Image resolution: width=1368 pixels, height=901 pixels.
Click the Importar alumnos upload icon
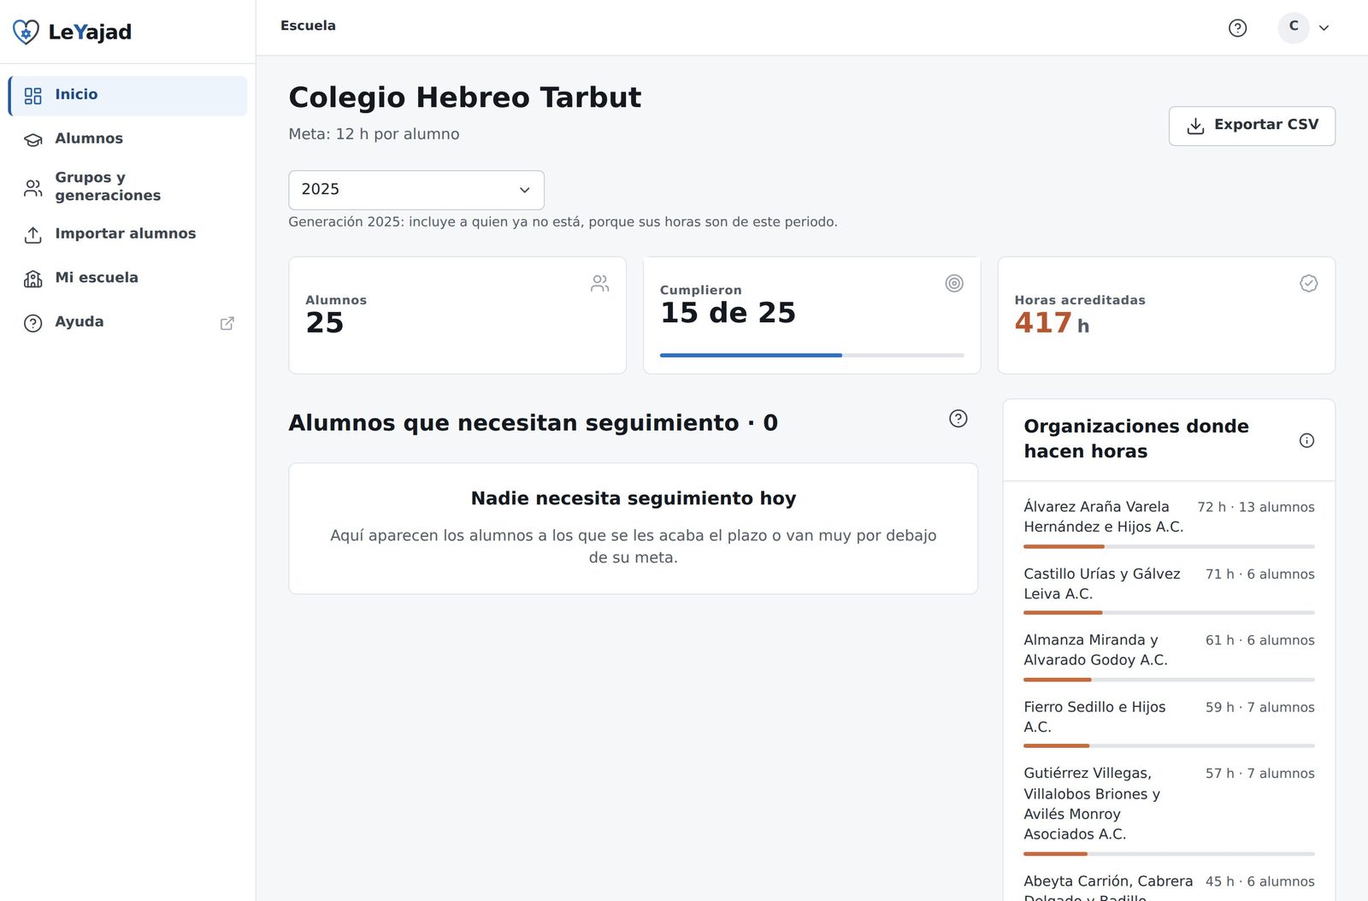[x=32, y=235]
